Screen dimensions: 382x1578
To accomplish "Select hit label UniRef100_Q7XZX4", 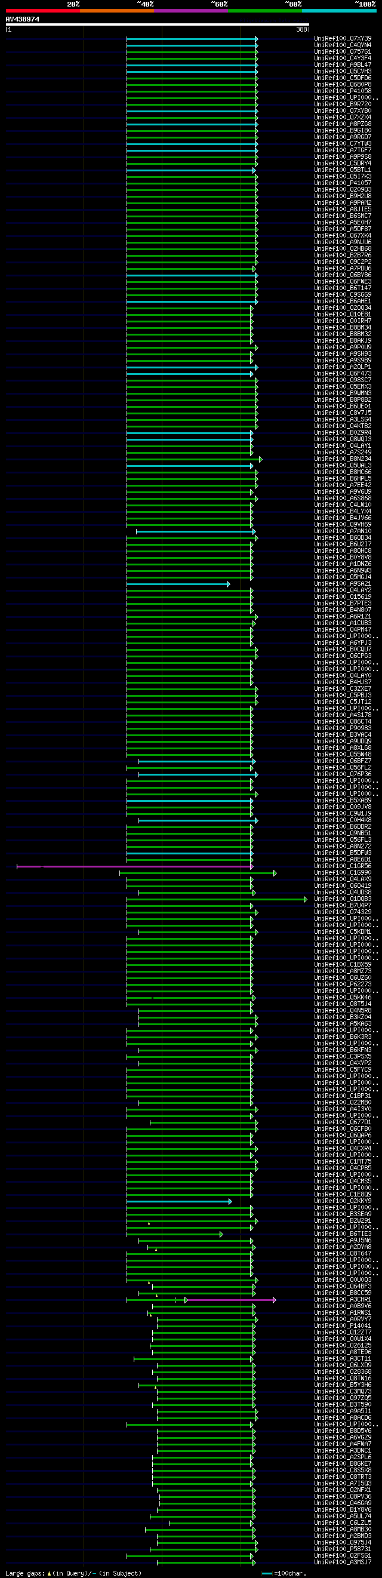I will (343, 118).
